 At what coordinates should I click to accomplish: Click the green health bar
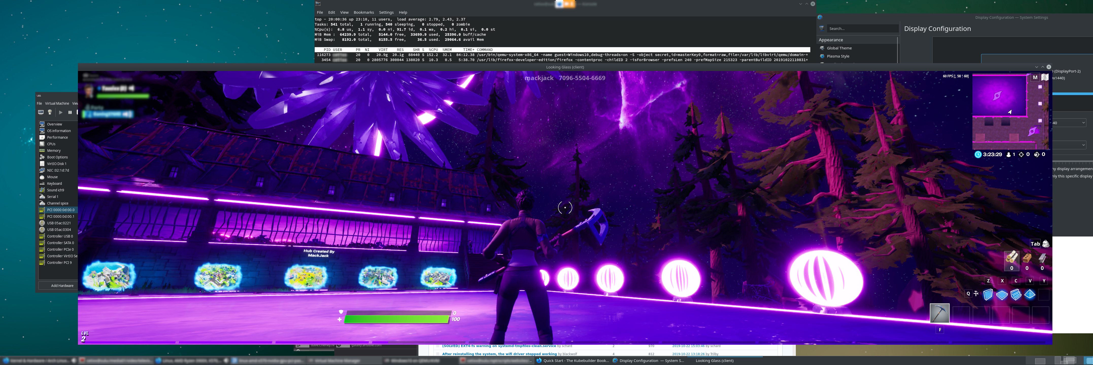(x=397, y=319)
